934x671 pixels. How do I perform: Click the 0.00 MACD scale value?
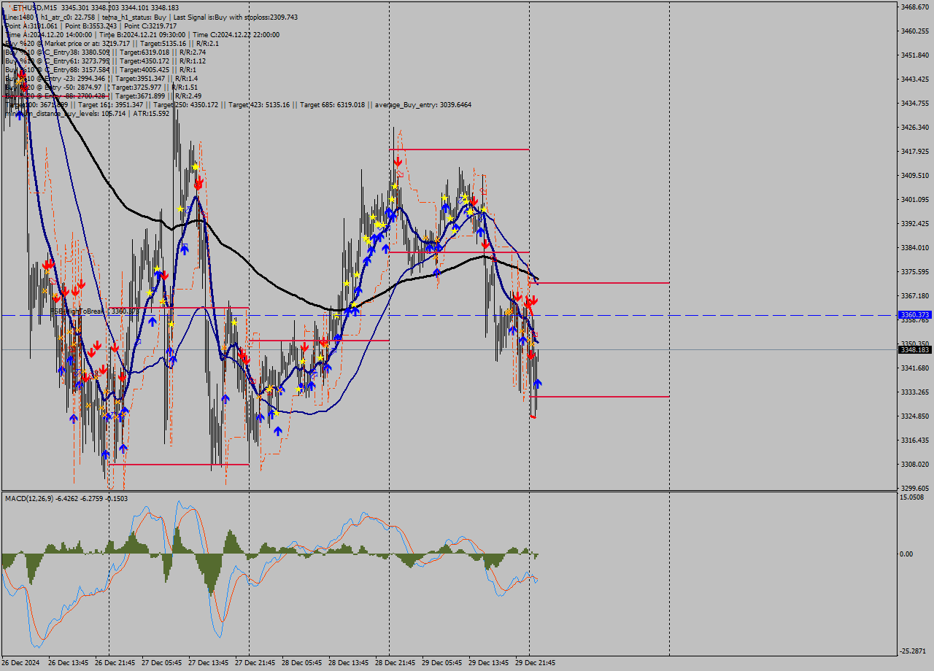(906, 554)
